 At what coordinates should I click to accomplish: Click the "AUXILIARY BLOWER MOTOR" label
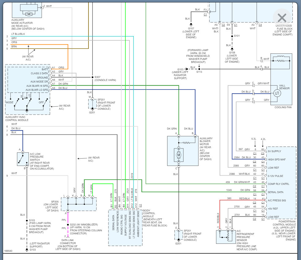coord(206,141)
